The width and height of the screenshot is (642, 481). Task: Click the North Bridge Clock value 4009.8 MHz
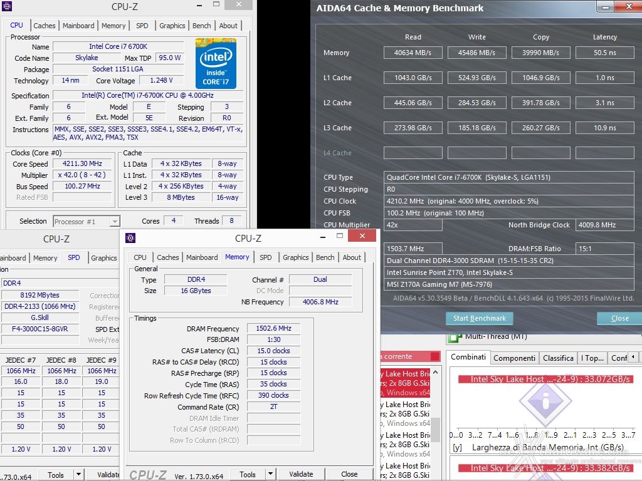(605, 225)
